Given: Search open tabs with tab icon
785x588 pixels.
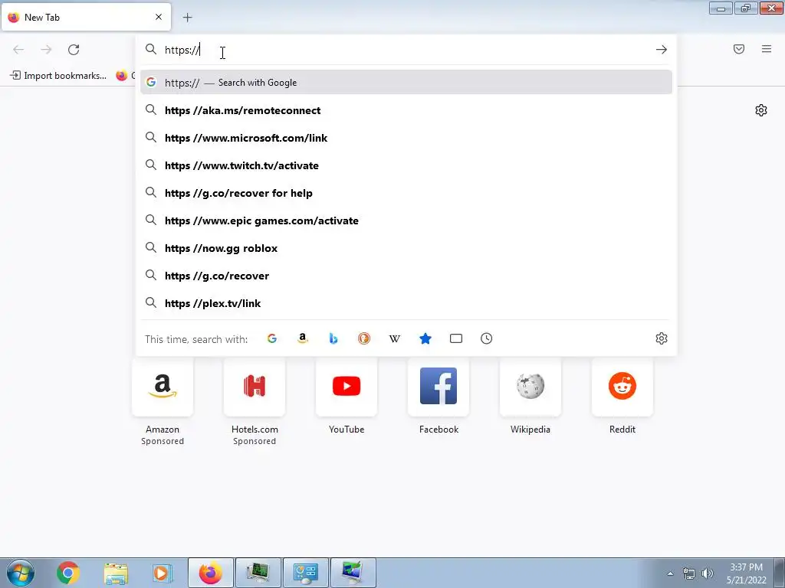Looking at the screenshot, I should pyautogui.click(x=456, y=338).
